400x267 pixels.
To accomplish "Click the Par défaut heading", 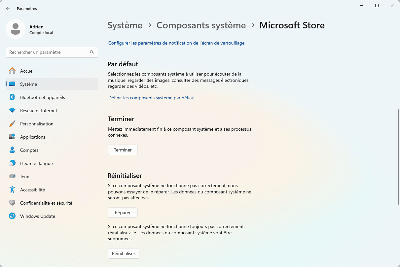I will coord(123,64).
